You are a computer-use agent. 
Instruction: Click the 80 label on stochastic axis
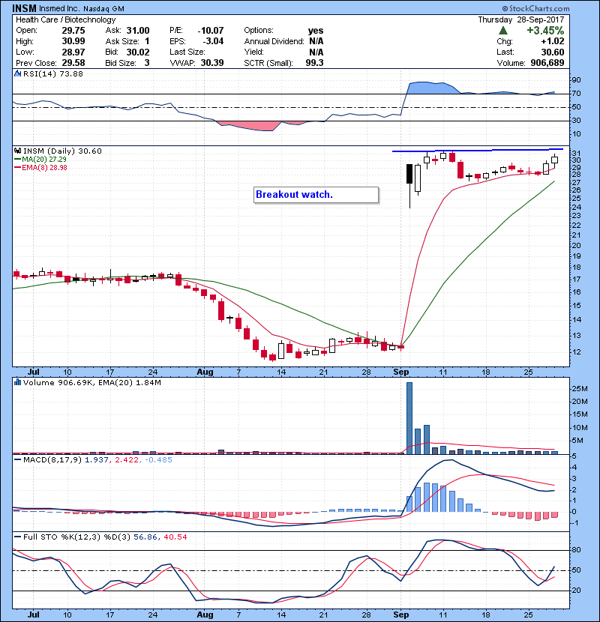[576, 550]
